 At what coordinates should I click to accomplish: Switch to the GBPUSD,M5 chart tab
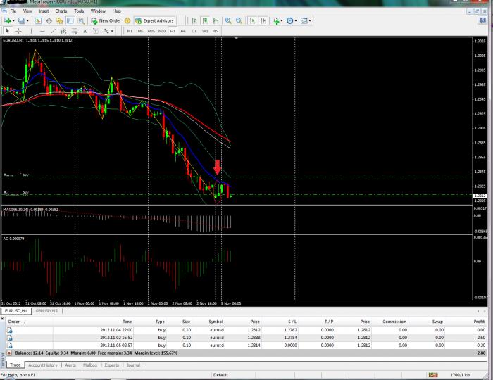[x=46, y=311]
